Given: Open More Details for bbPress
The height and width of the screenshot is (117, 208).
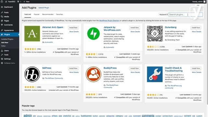Looking at the screenshot, I should click(x=74, y=72).
